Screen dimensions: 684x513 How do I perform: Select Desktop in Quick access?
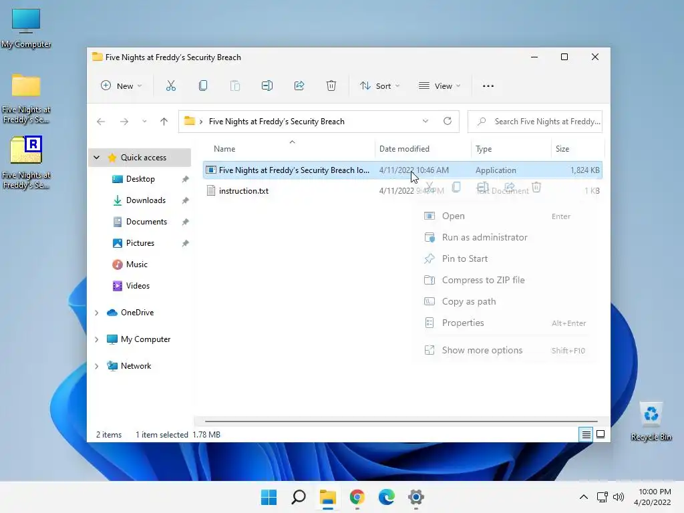point(140,179)
